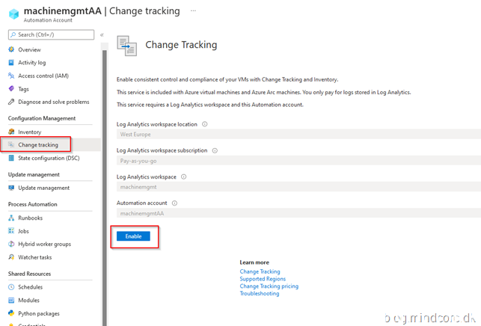Click the Python packages icon

[11, 313]
